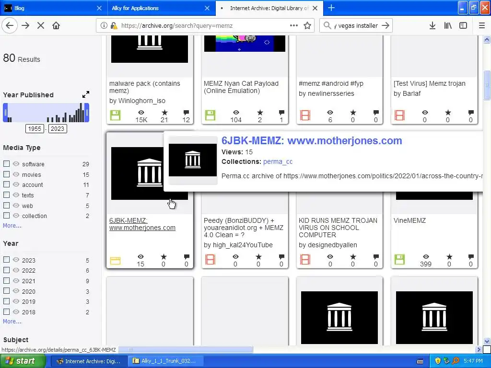The image size is (491, 368).
Task: Open the Library menu icon
Action: click(x=448, y=26)
